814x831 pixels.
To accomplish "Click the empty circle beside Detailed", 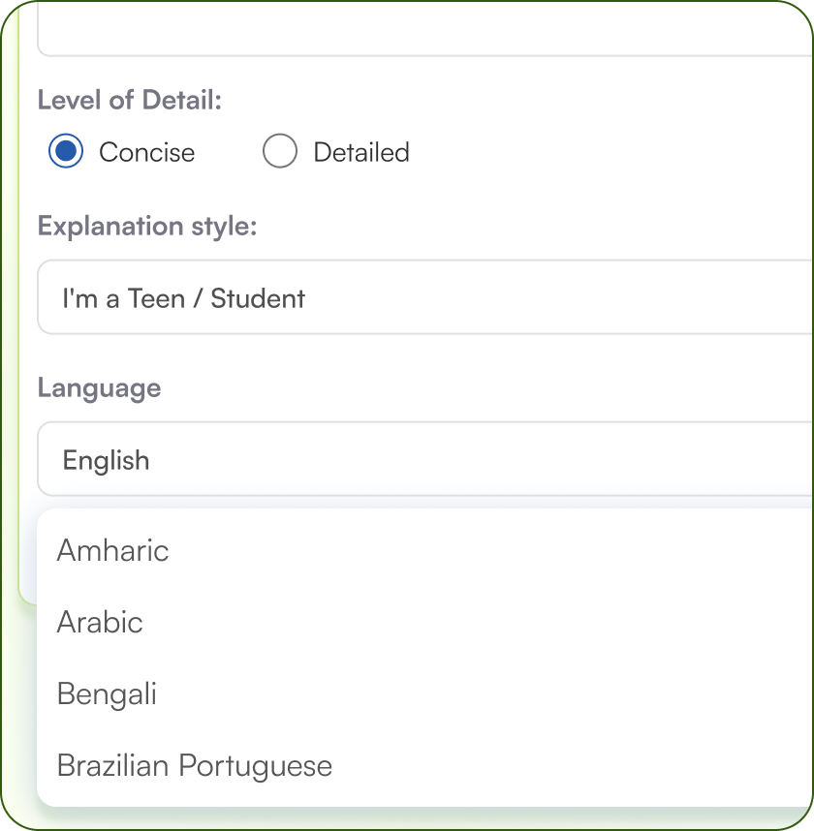I will tap(280, 152).
